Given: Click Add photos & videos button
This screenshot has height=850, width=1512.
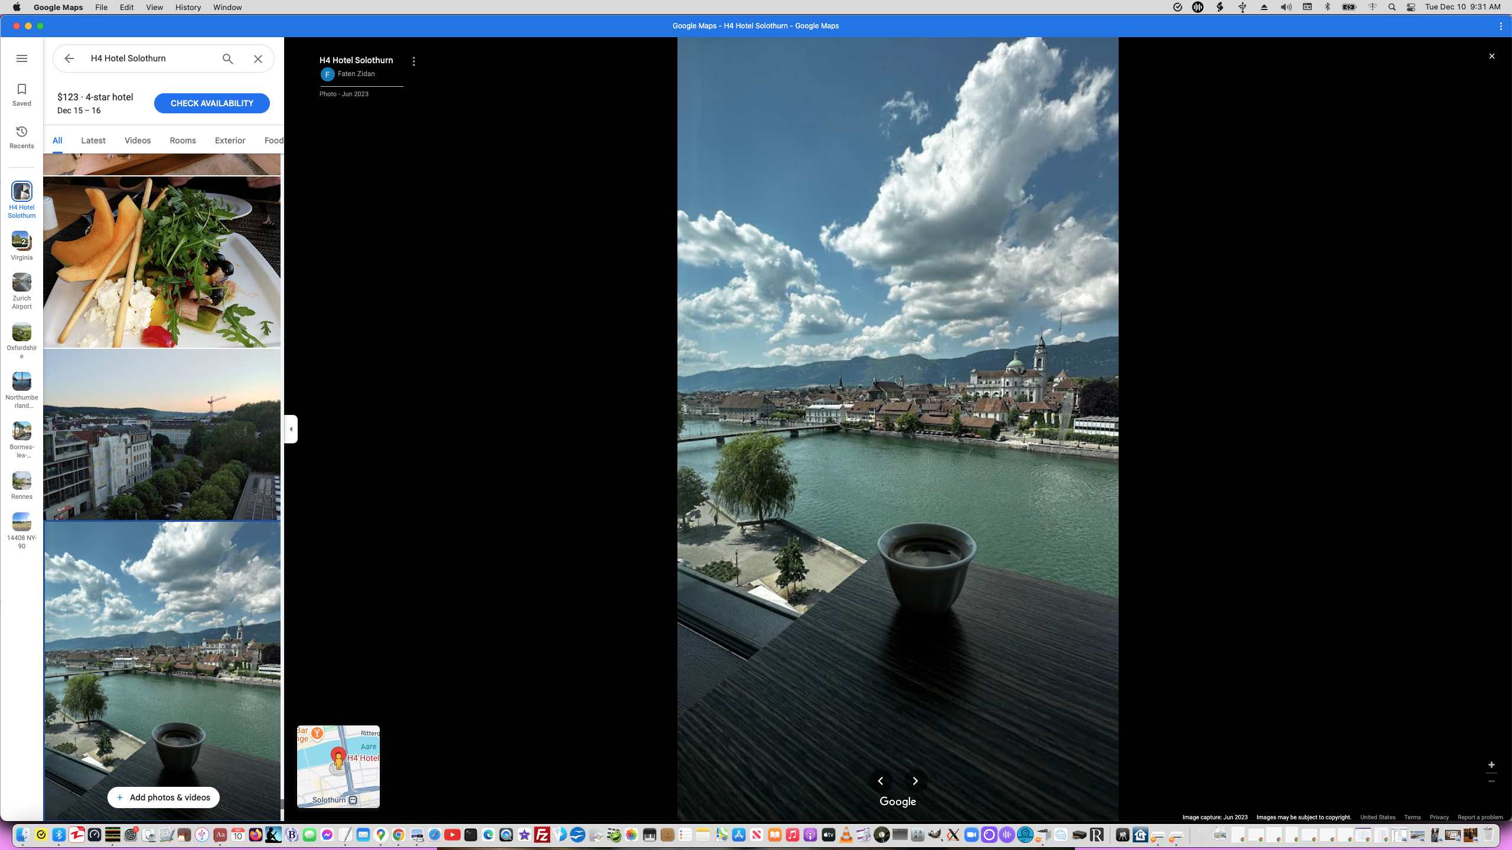Looking at the screenshot, I should click(x=164, y=797).
